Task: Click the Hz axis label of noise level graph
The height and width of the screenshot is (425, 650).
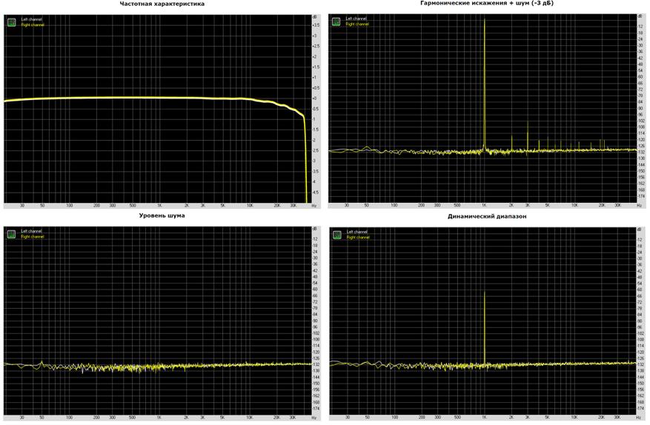Action: click(x=314, y=418)
